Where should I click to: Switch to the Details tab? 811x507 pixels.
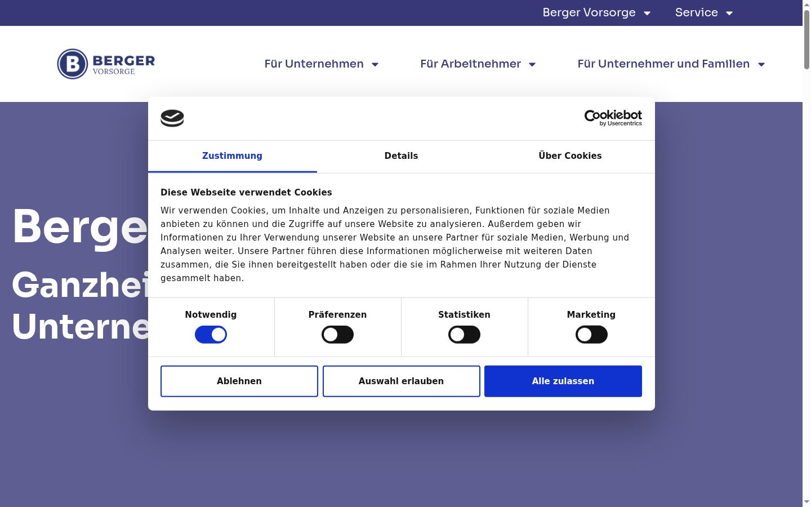401,156
